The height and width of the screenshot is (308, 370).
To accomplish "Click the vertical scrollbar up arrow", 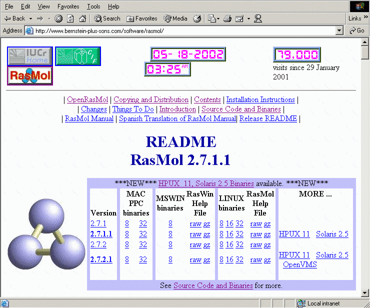I will 365,42.
